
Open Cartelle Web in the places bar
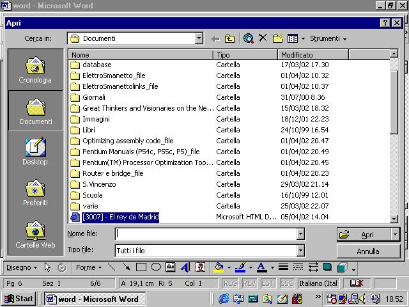(35, 234)
